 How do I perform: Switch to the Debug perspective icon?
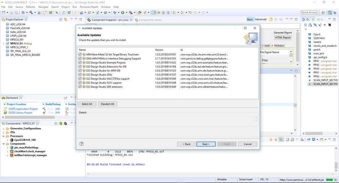coord(335,13)
